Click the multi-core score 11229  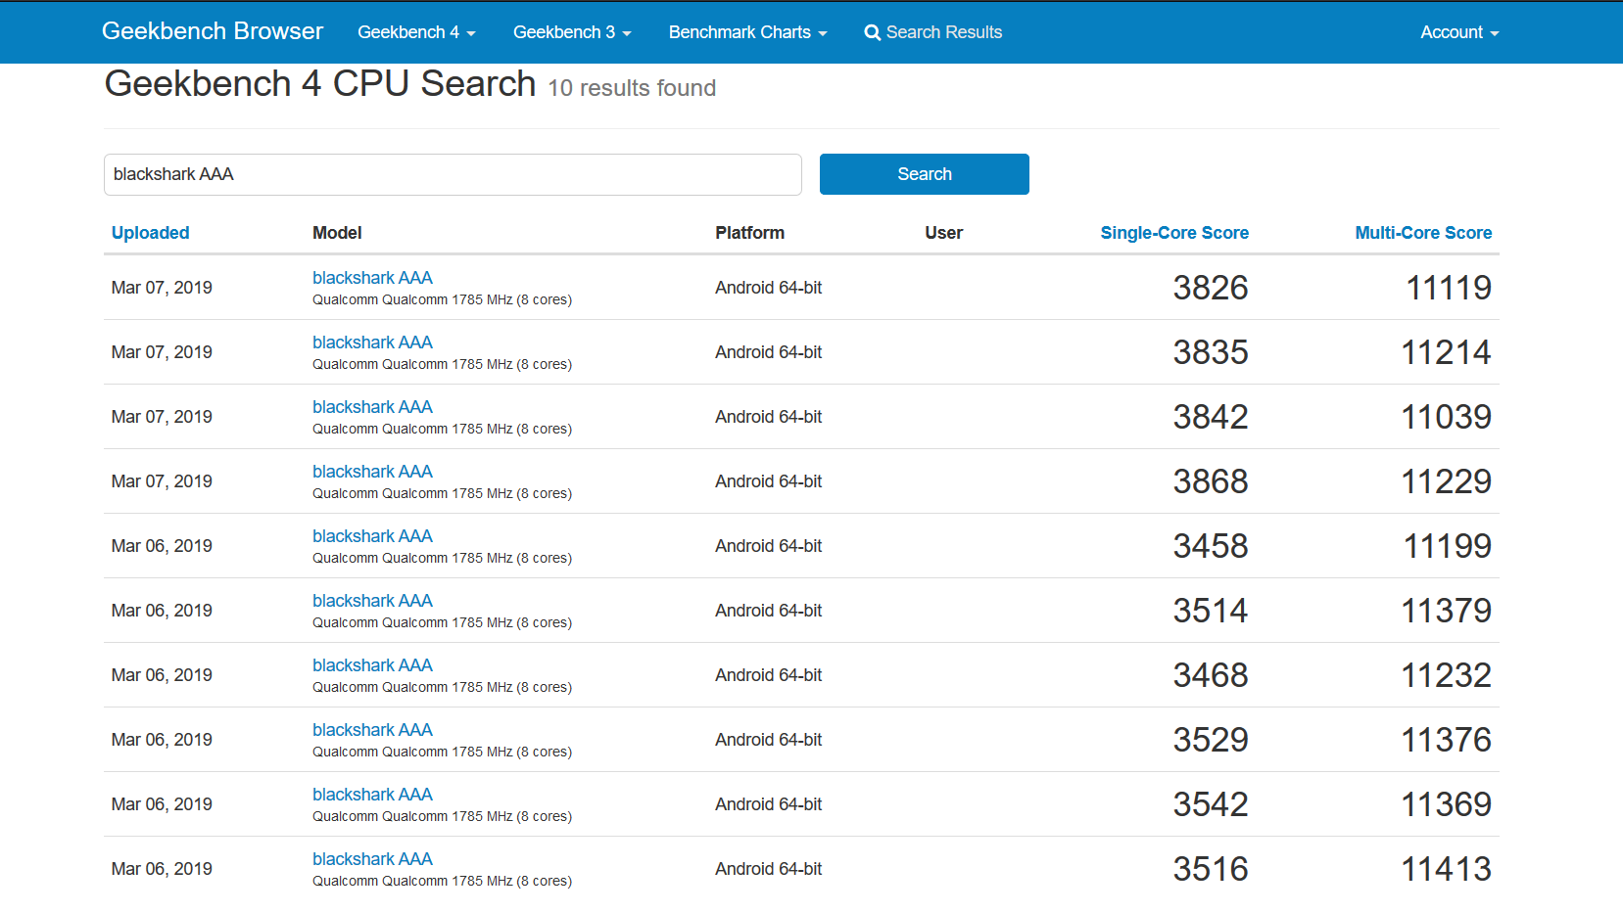[x=1446, y=481]
